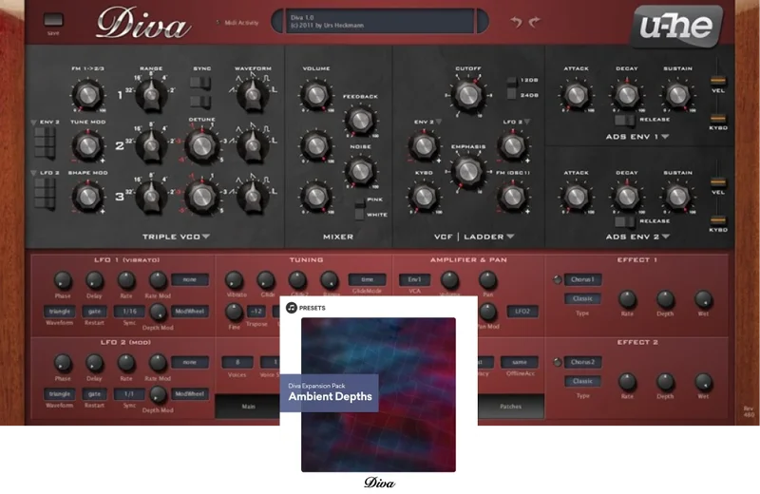
Task: Click the time GlideMode selector
Action: tap(367, 279)
